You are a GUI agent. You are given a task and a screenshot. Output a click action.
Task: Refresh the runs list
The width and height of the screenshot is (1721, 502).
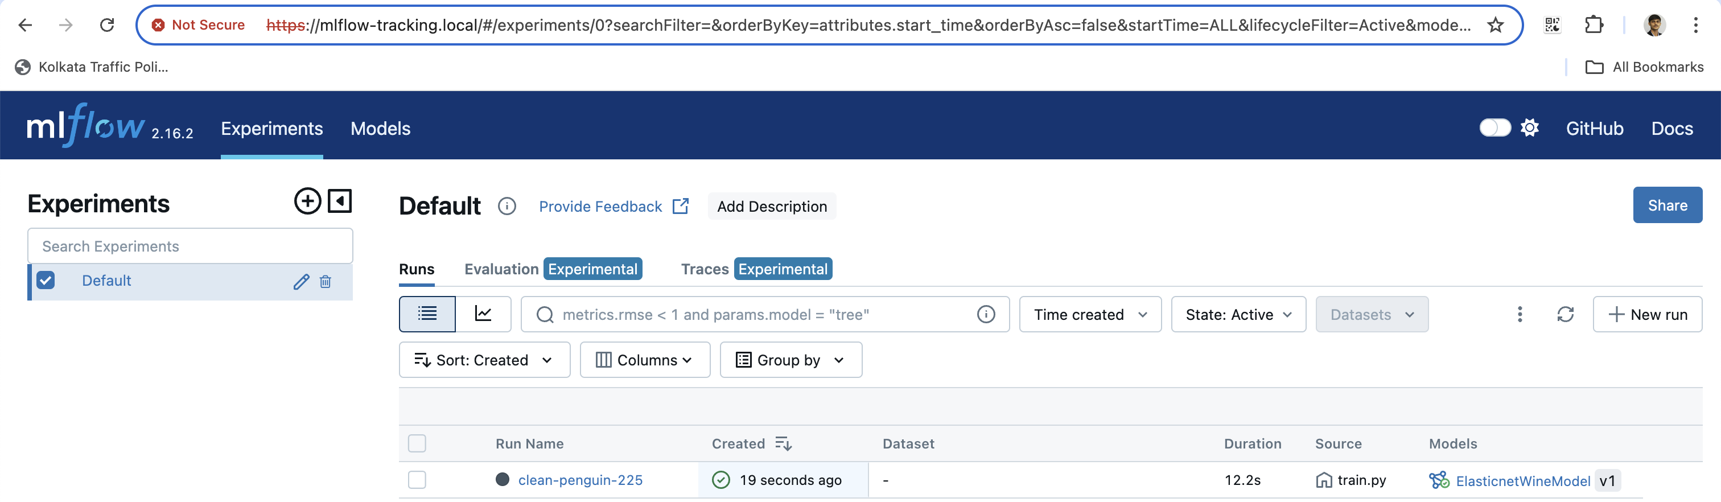(x=1564, y=314)
